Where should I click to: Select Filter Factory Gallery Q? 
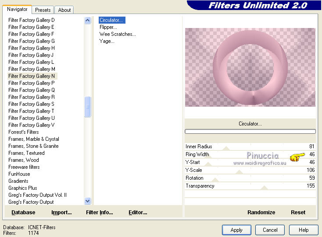tap(32, 90)
